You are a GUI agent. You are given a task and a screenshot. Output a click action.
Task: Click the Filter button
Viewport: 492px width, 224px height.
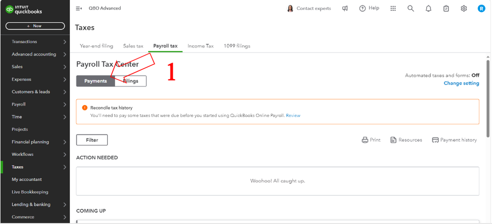[x=92, y=140]
